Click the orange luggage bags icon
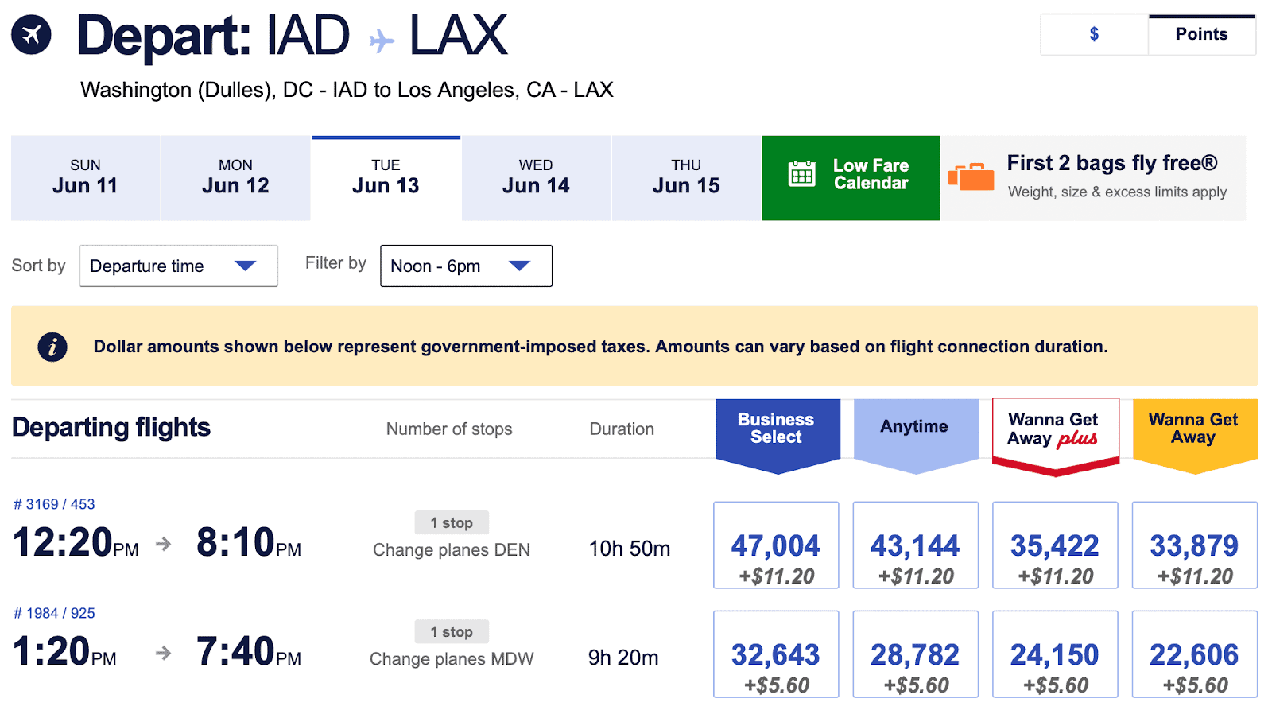1272x714 pixels. [x=971, y=177]
